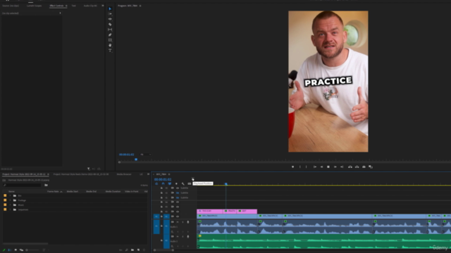Click Mark Out in Program monitor
Image resolution: width=451 pixels, height=253 pixels.
(307, 167)
